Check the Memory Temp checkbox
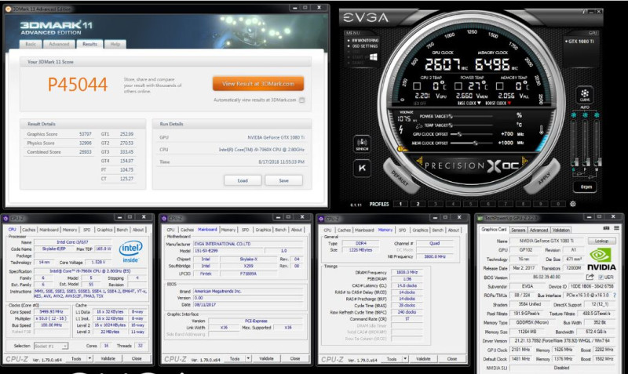The width and height of the screenshot is (628, 374). (x=499, y=86)
